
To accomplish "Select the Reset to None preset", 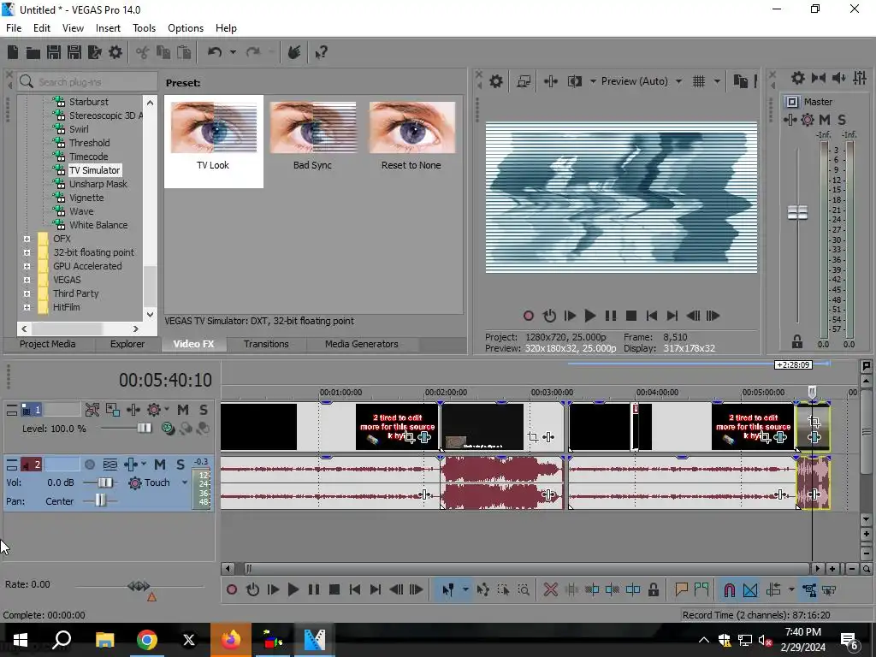I will point(411,137).
